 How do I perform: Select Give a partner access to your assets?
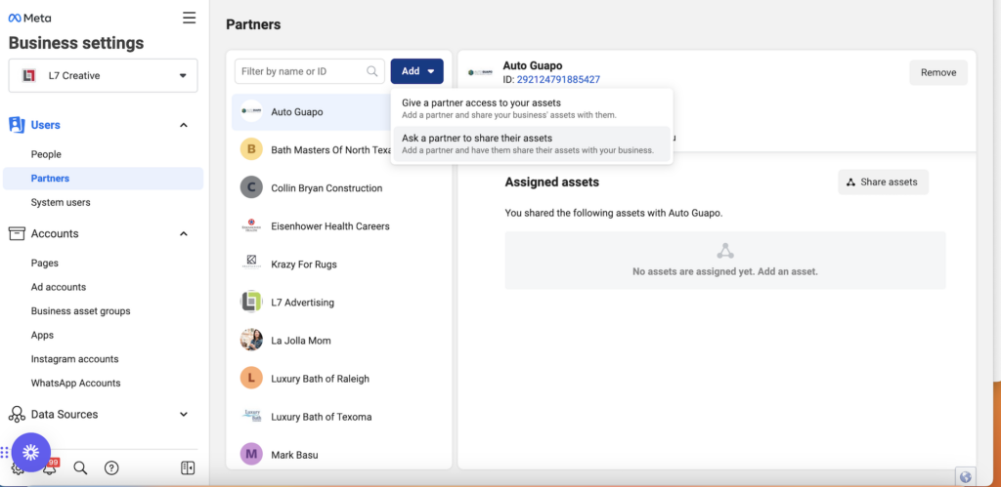point(532,108)
